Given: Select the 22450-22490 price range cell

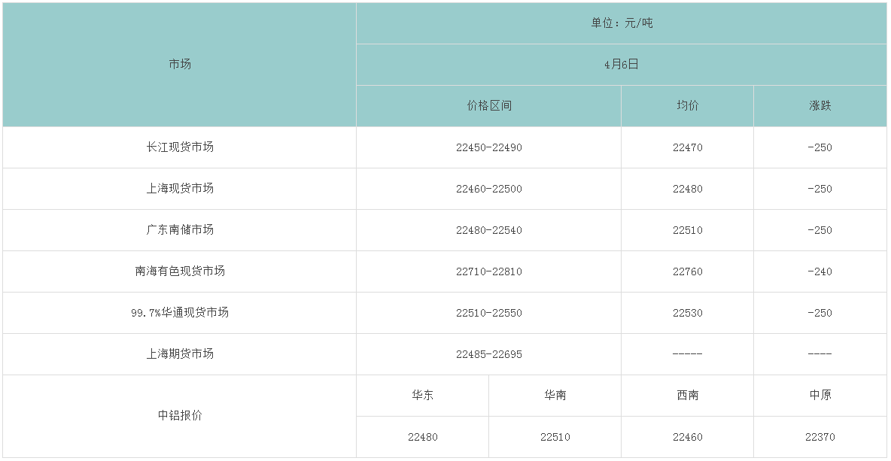Looking at the screenshot, I should (x=489, y=147).
